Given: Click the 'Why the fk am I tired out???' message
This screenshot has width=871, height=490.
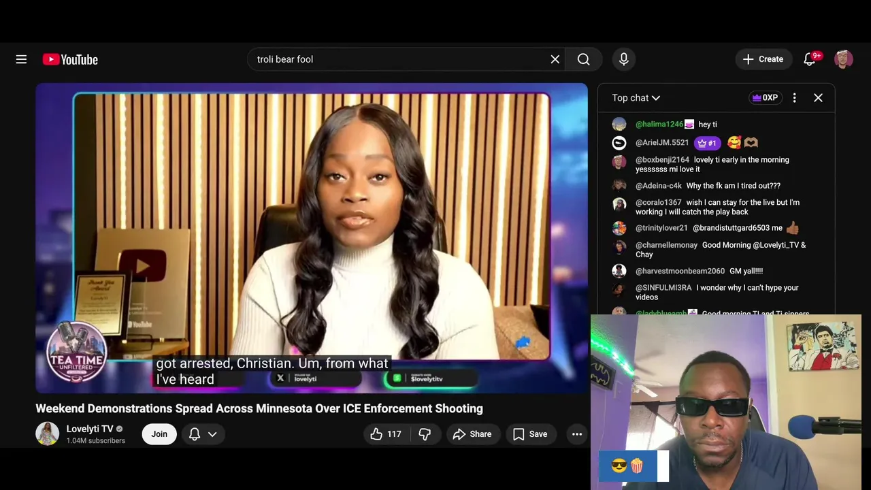Looking at the screenshot, I should [x=734, y=186].
